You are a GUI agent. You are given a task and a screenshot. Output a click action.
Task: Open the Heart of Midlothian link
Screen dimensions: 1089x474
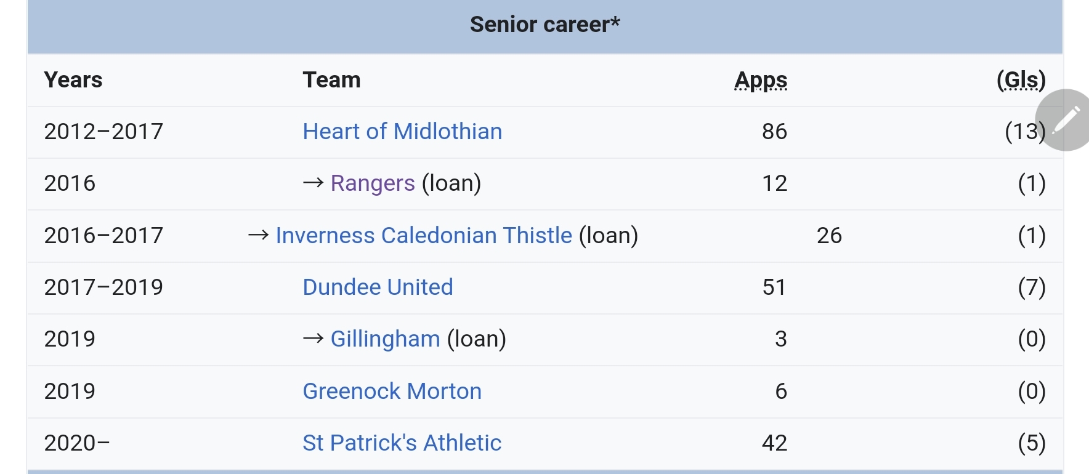click(x=402, y=132)
